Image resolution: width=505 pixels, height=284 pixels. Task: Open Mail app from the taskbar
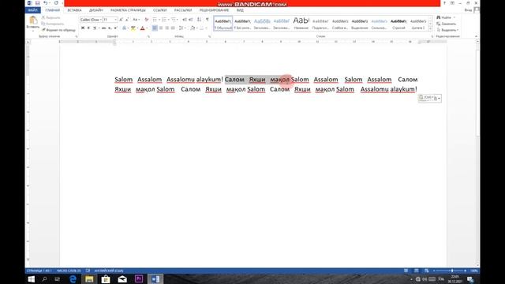122,278
